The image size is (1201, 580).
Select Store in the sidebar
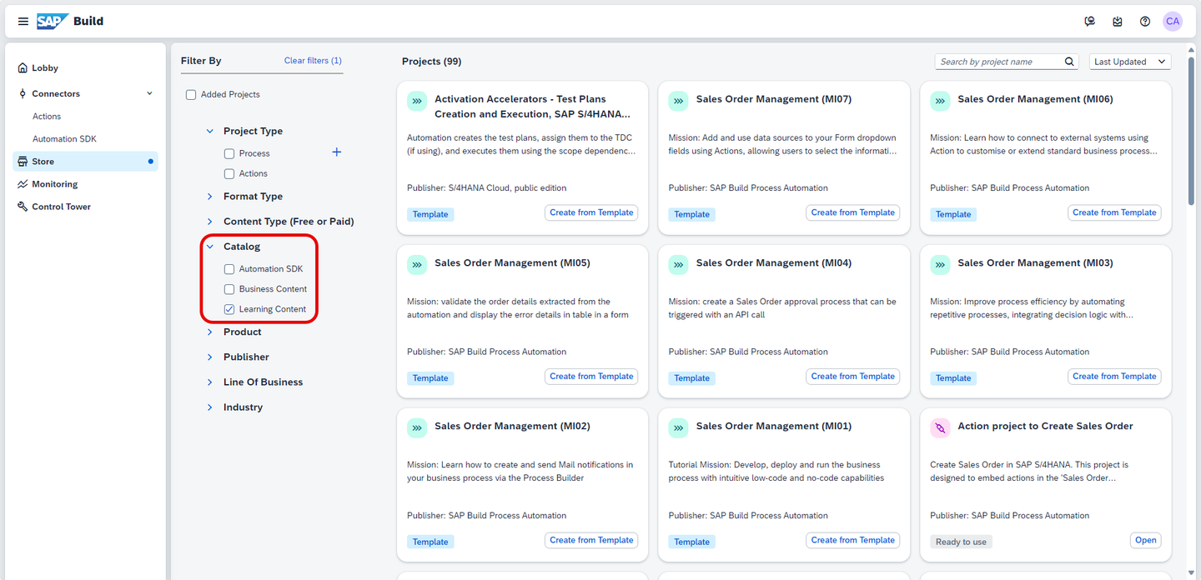[85, 162]
